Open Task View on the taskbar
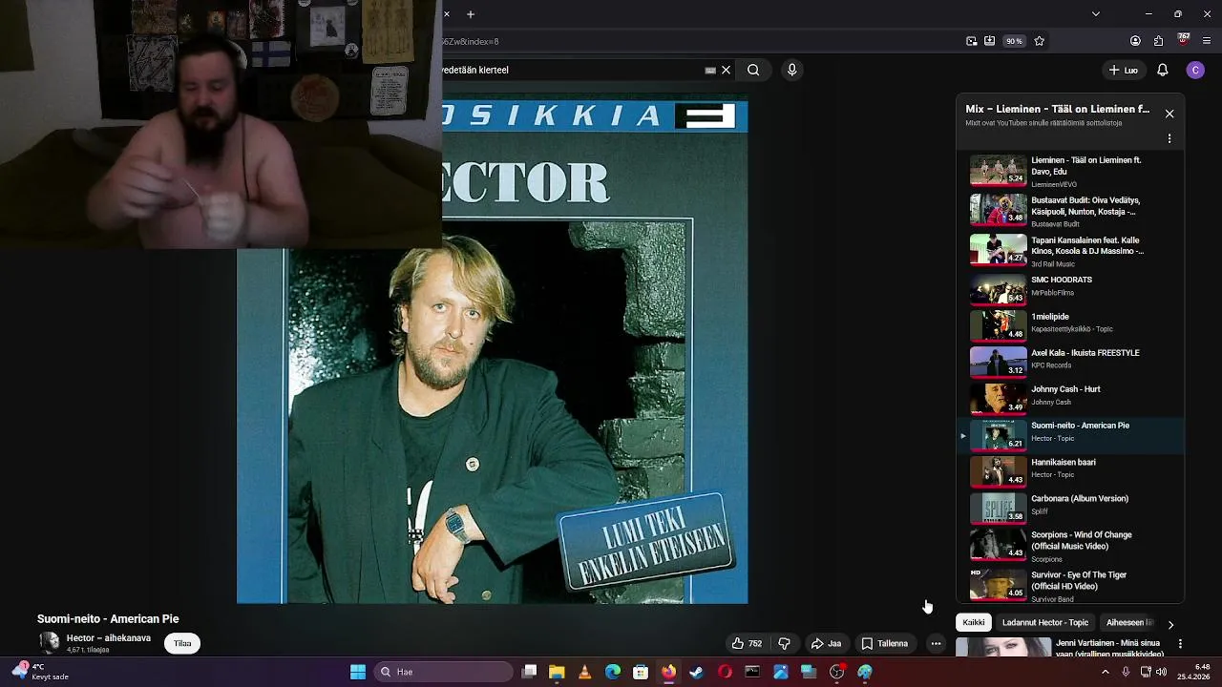 click(530, 672)
